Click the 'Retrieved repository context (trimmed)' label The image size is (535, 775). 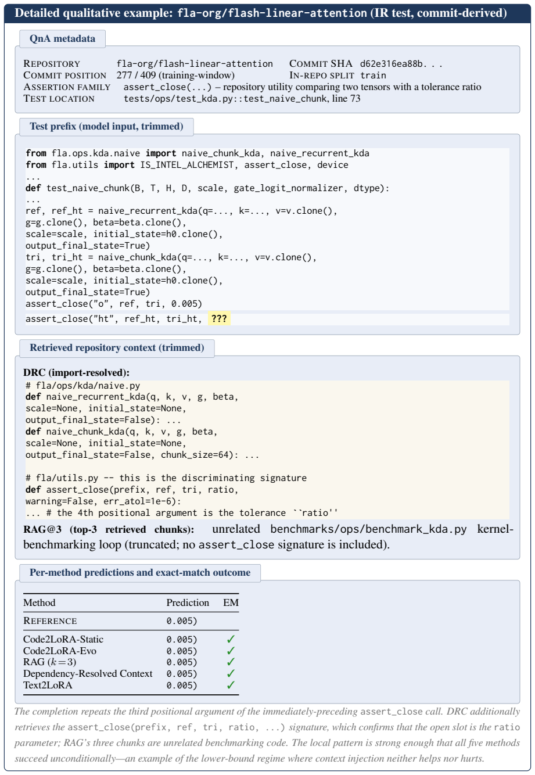tap(117, 348)
